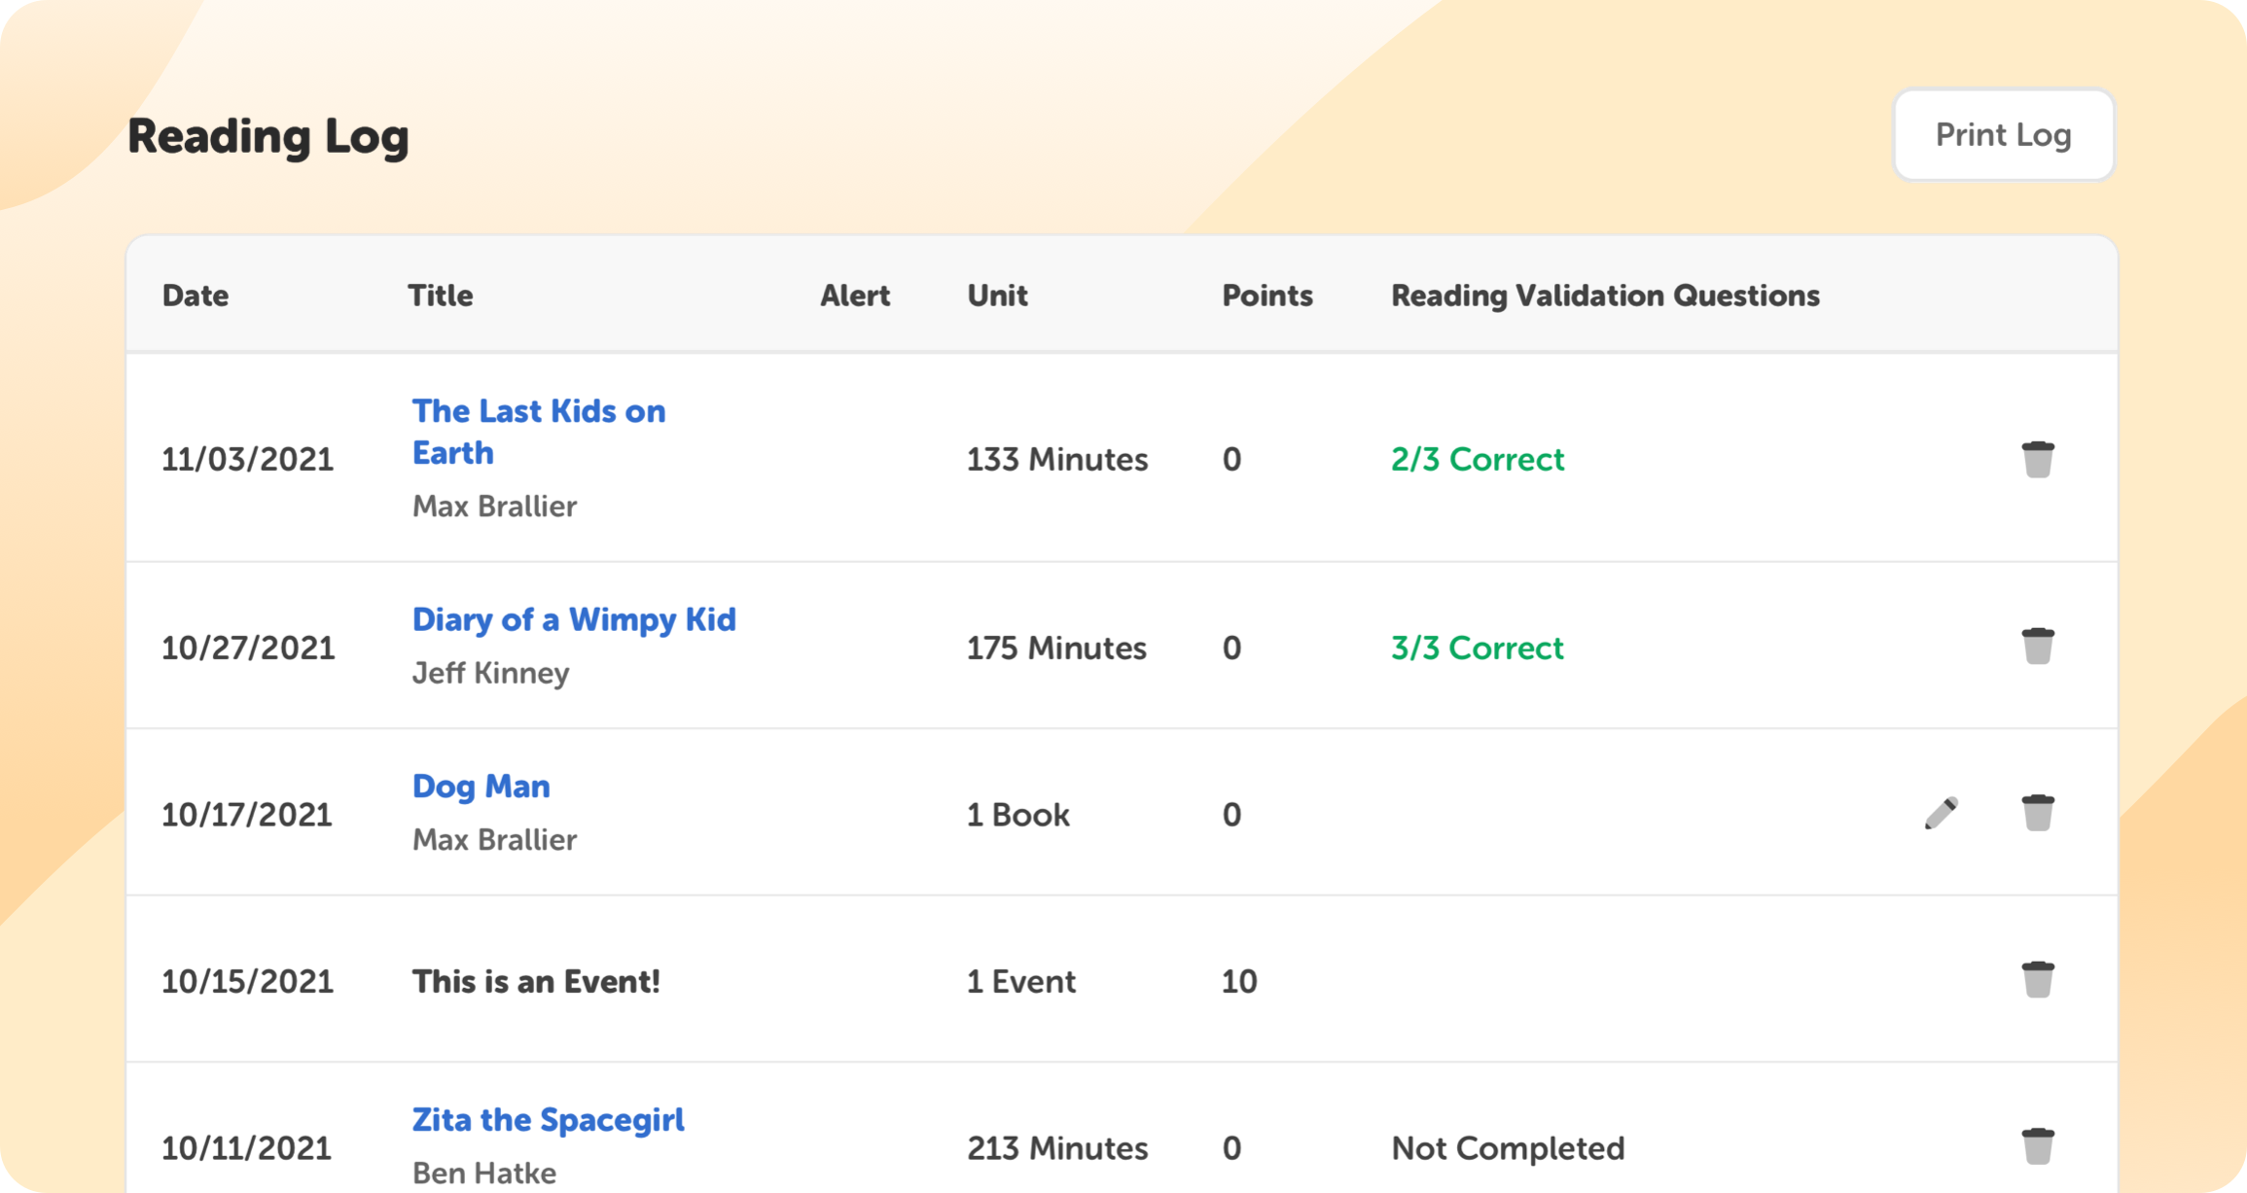Edit the Dog Man entry with pencil icon

1942,813
